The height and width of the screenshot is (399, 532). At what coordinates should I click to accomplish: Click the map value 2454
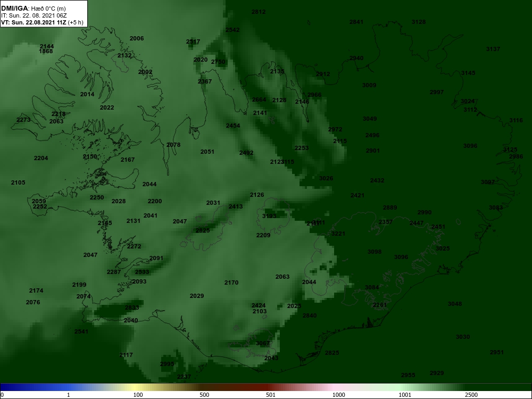(x=233, y=126)
